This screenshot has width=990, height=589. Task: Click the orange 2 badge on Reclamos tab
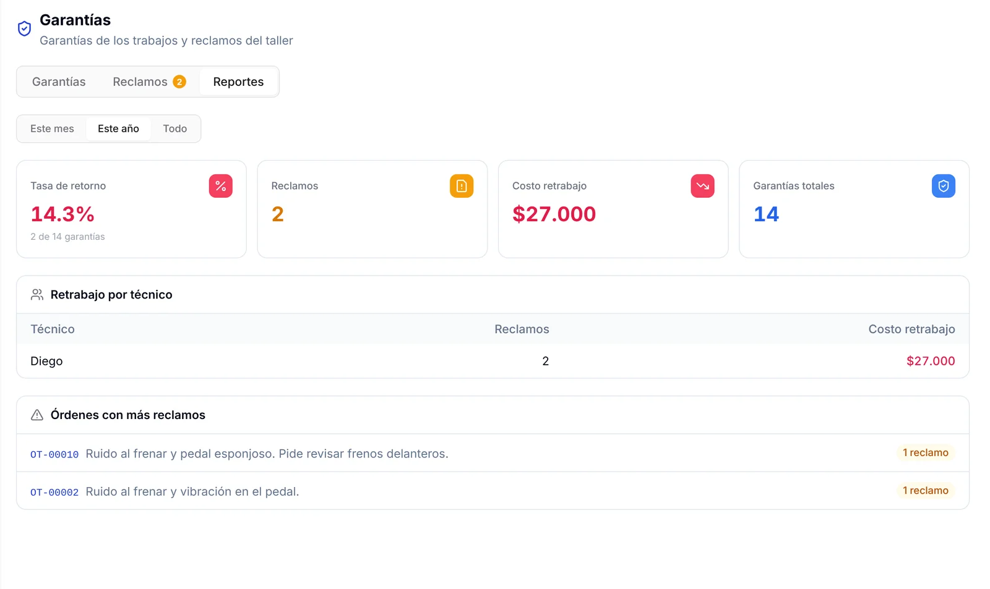pos(179,82)
